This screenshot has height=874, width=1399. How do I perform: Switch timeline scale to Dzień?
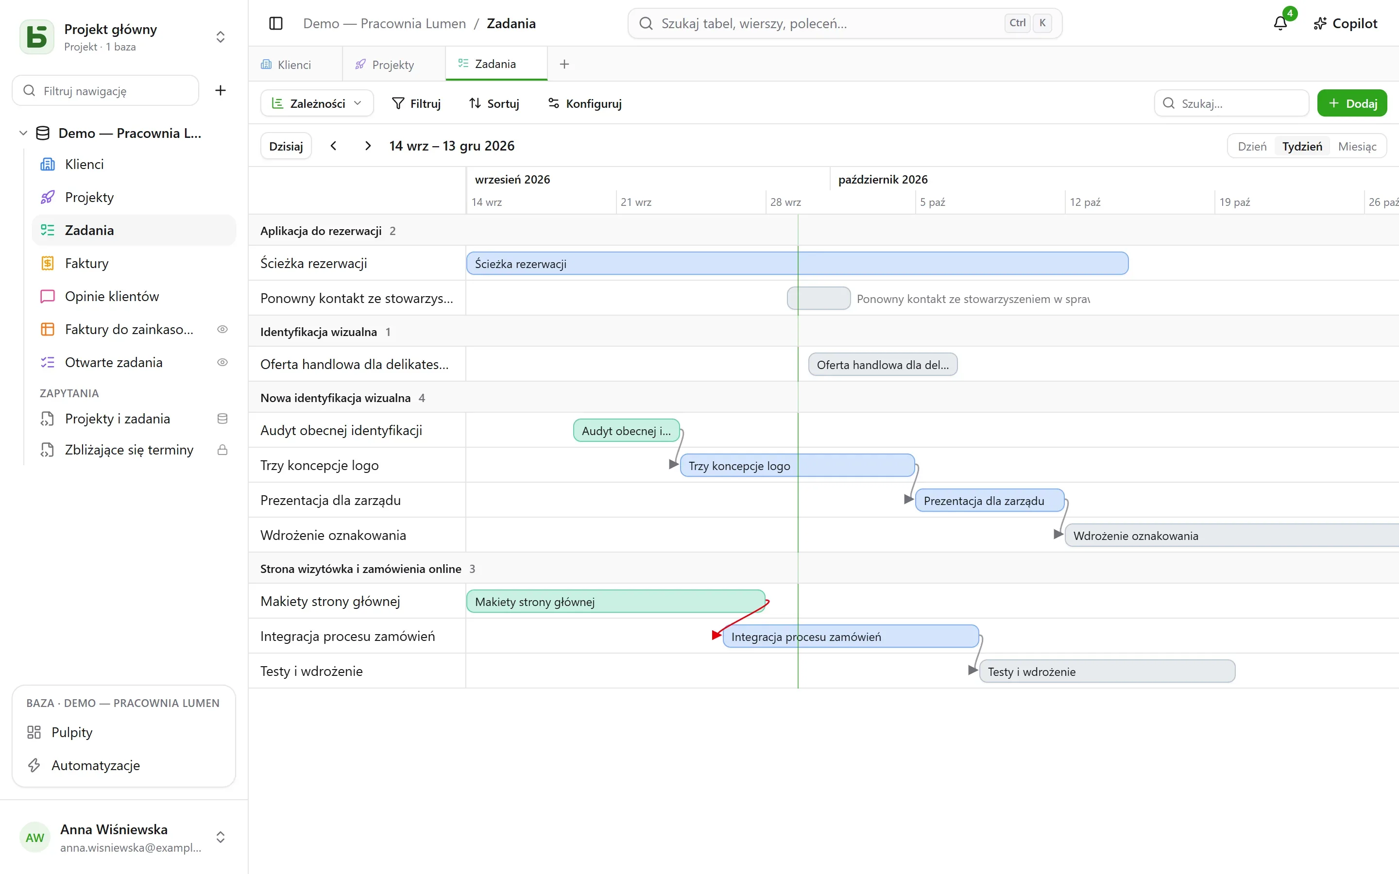(1252, 146)
